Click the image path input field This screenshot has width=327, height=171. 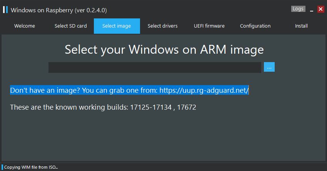(x=155, y=67)
